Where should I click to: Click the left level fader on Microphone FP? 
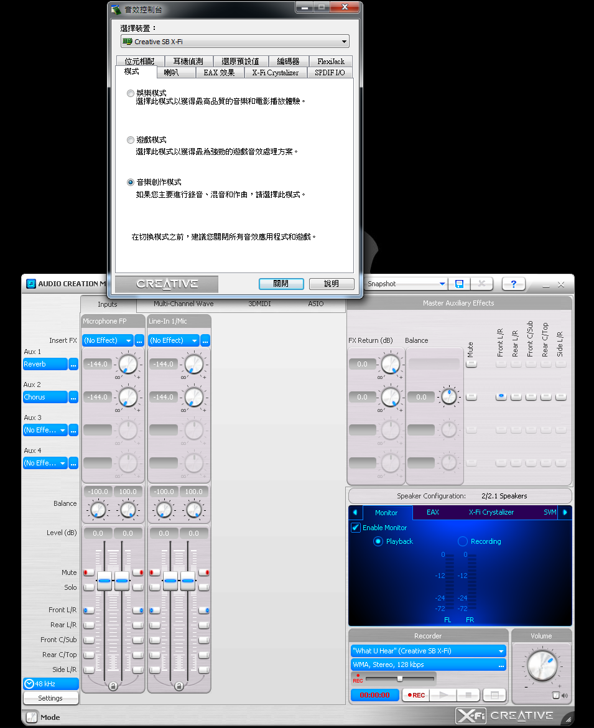pyautogui.click(x=104, y=581)
